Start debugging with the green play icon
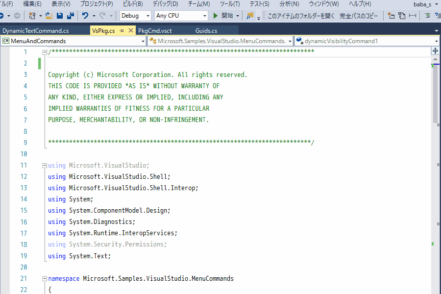Screen dimensions: 441x294 pyautogui.click(x=216, y=16)
